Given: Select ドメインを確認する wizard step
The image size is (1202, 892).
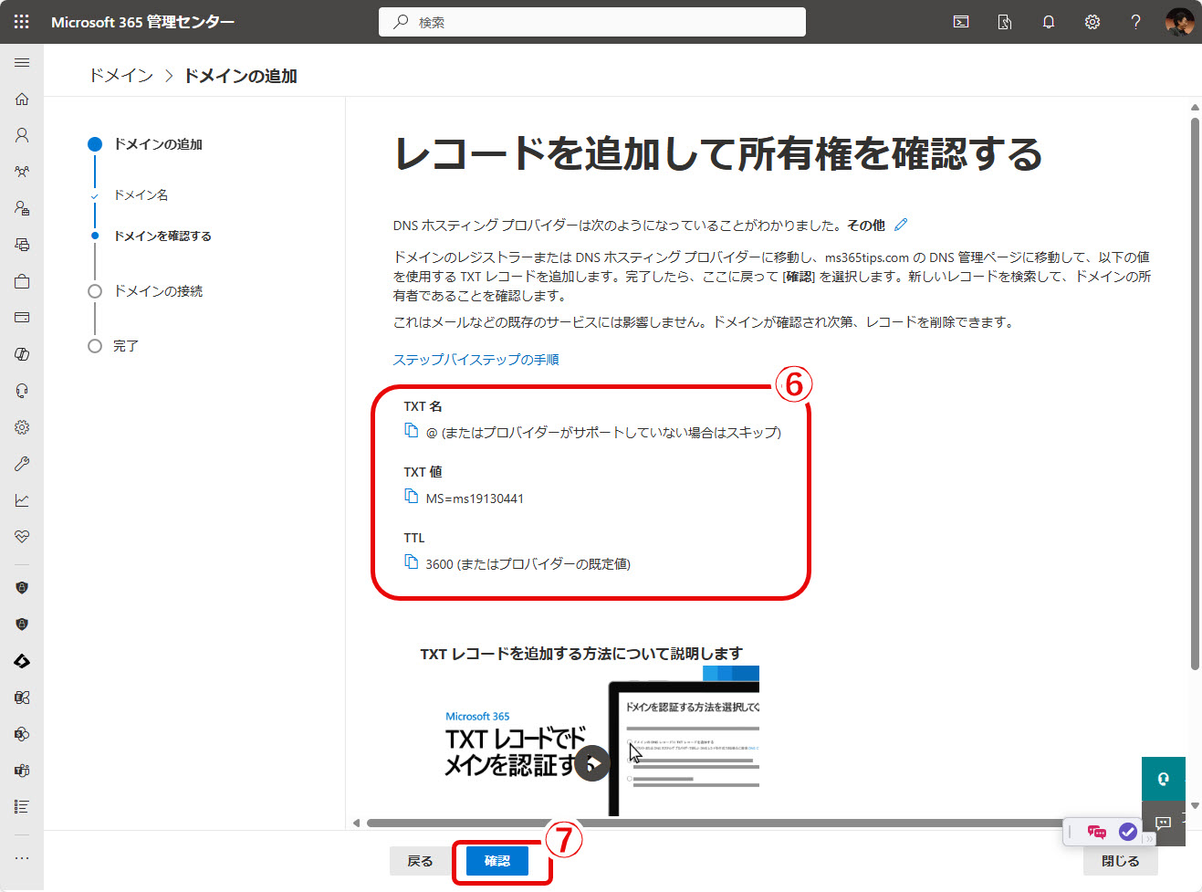Looking at the screenshot, I should point(162,236).
